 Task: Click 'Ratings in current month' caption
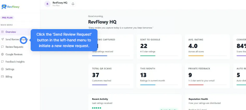(152, 81)
